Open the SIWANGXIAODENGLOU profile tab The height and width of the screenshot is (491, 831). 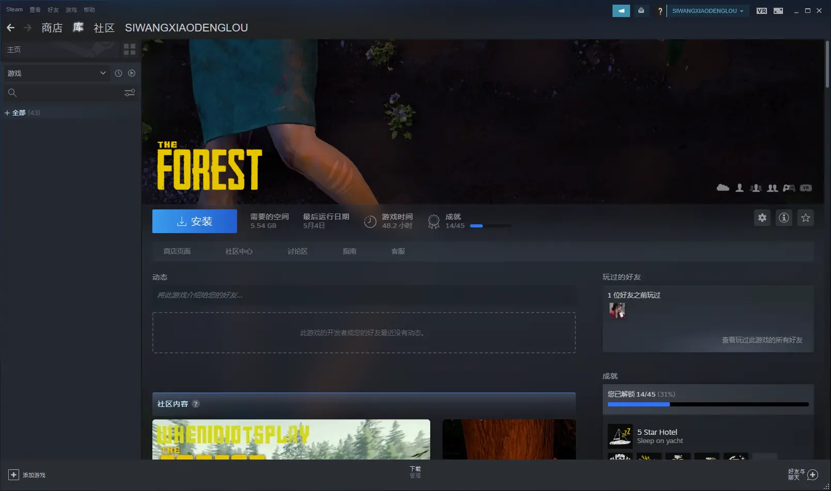point(186,28)
